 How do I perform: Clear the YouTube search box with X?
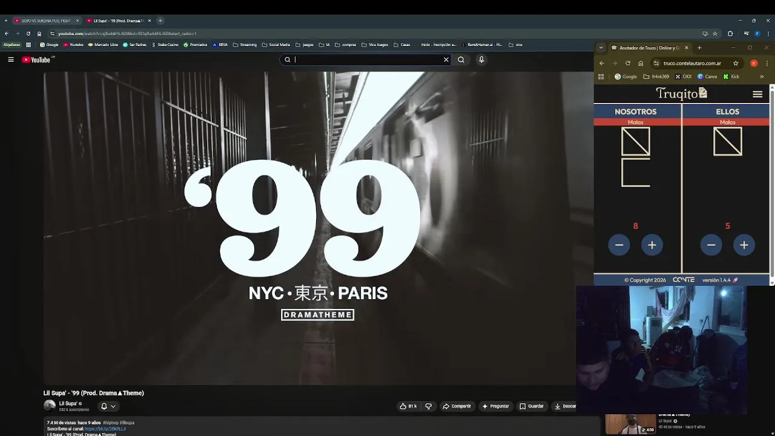pyautogui.click(x=446, y=59)
